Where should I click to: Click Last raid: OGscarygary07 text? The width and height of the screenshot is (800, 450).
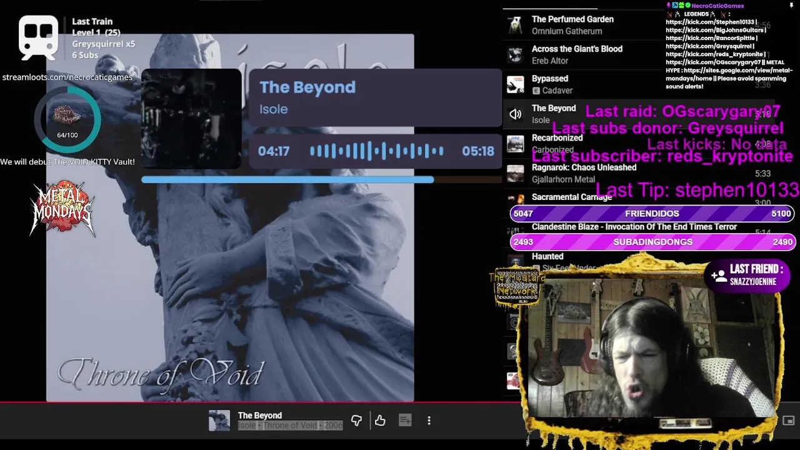[x=682, y=112]
